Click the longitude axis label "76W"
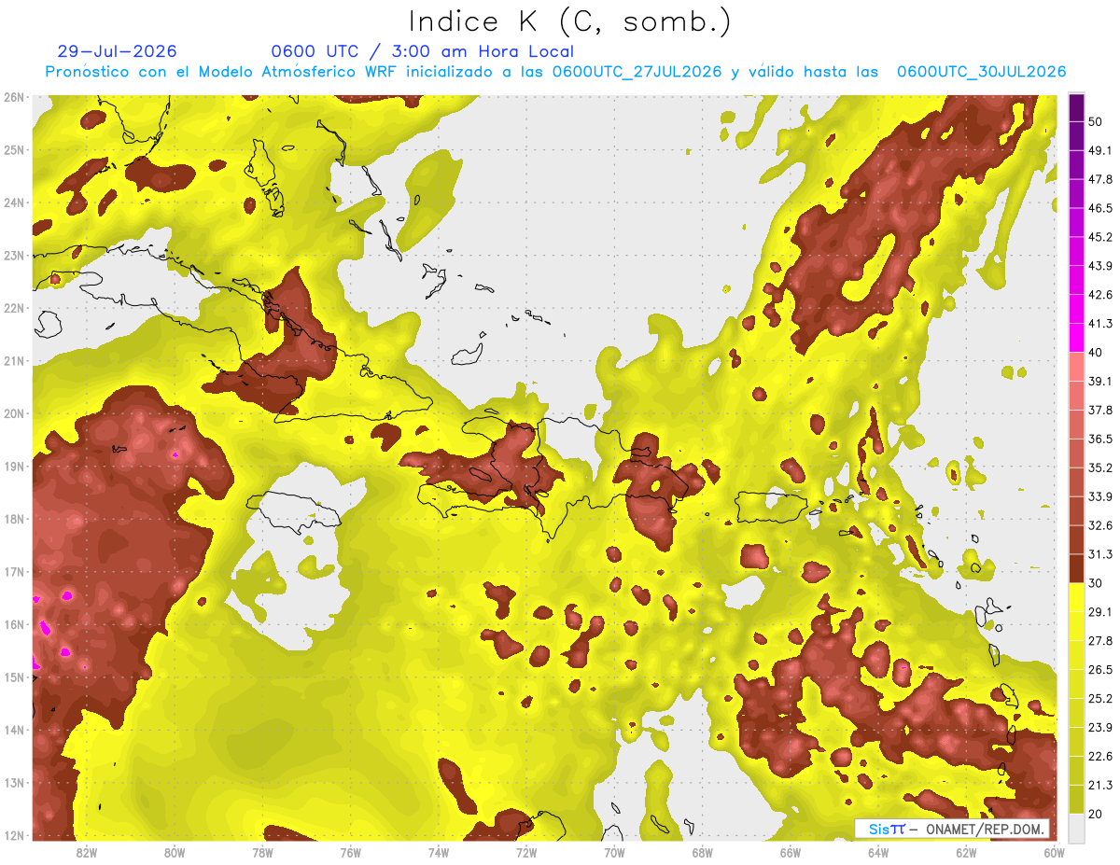This screenshot has height=865, width=1120. [351, 853]
